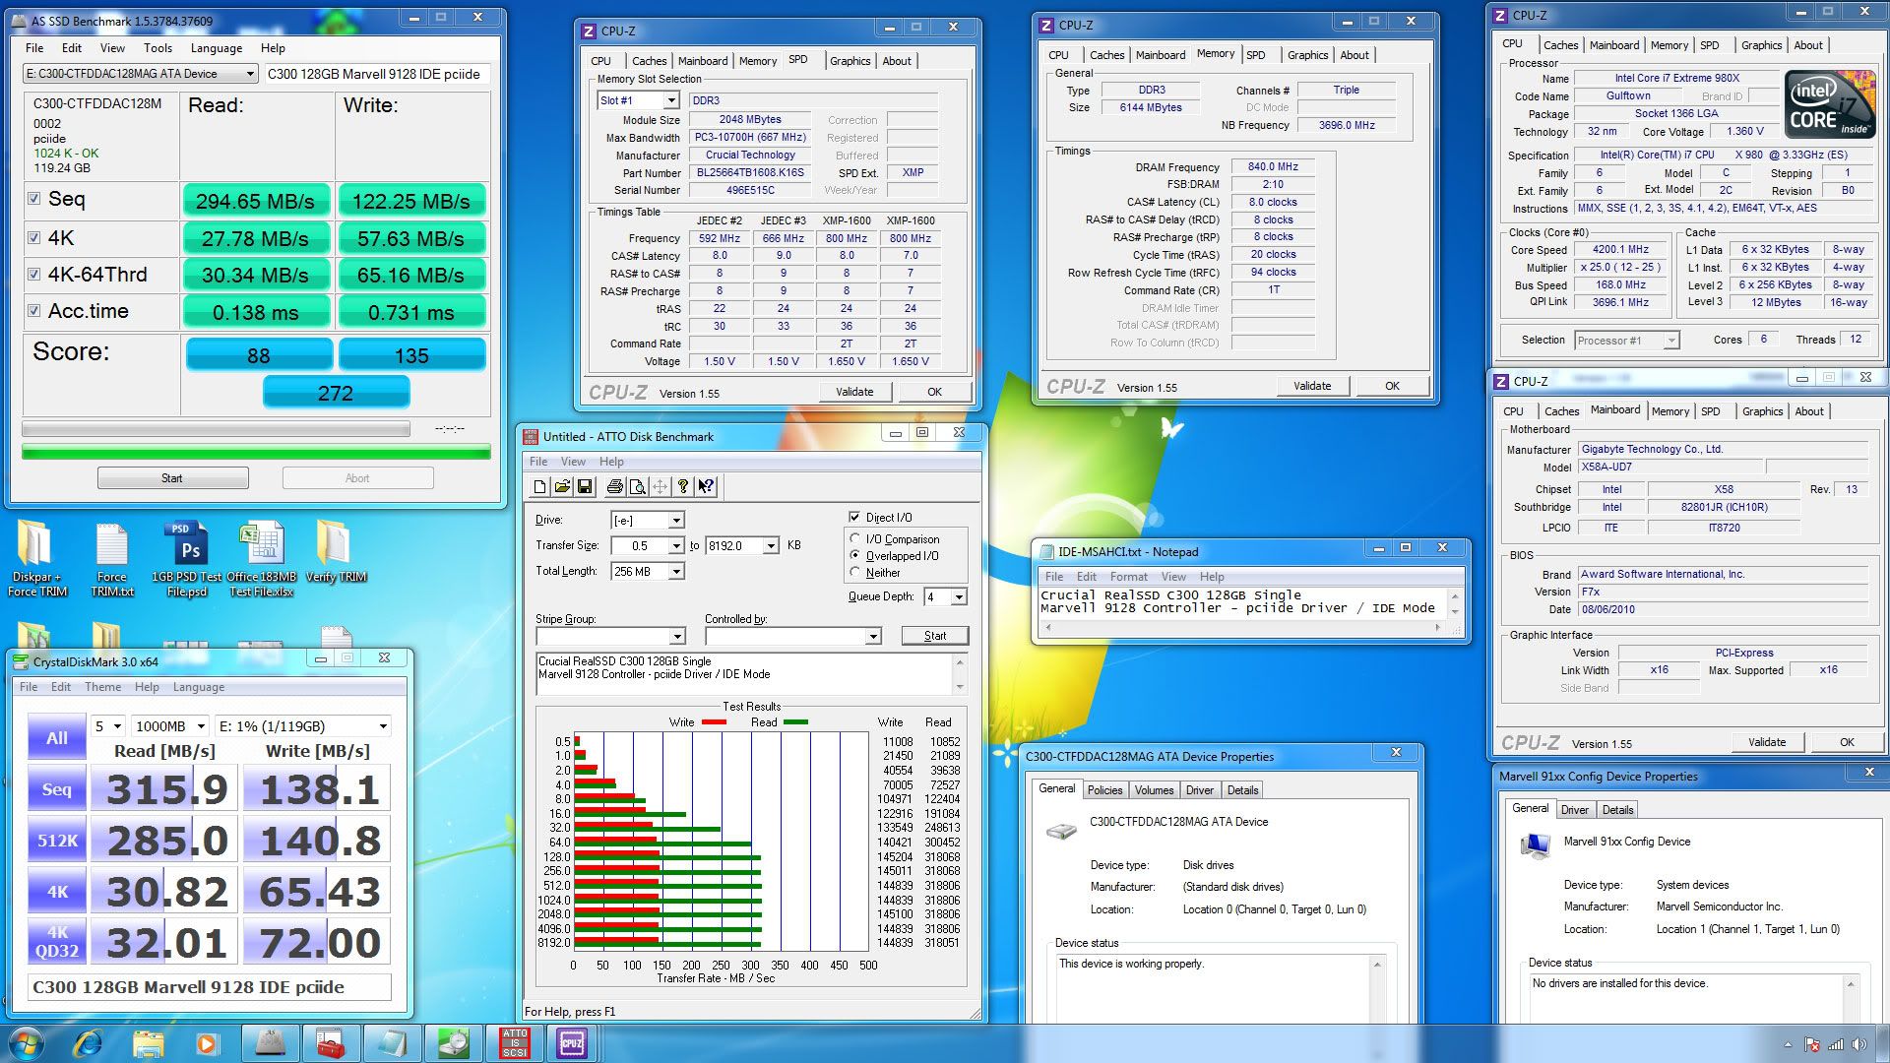1890x1063 pixels.
Task: Uncheck the 4K-64Thrd test in AS SSD
Action: (34, 274)
